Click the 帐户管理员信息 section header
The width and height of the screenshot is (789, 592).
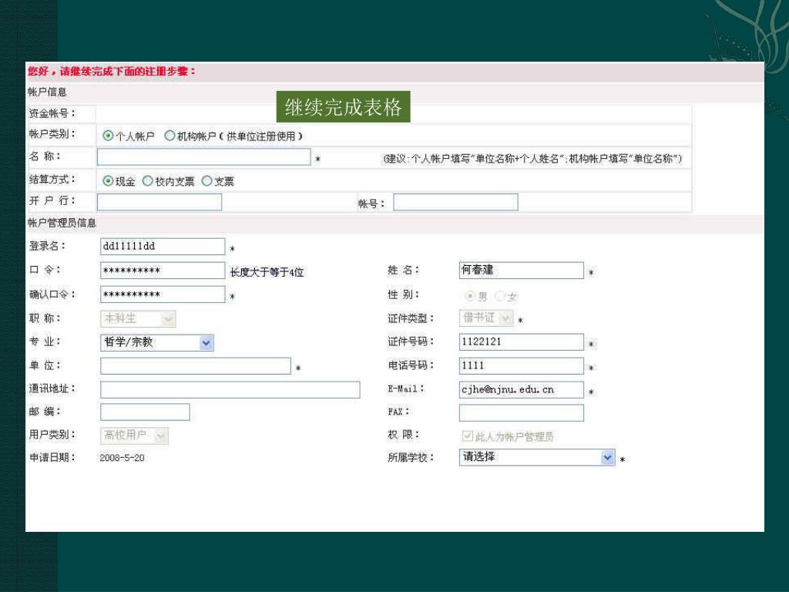click(x=62, y=223)
